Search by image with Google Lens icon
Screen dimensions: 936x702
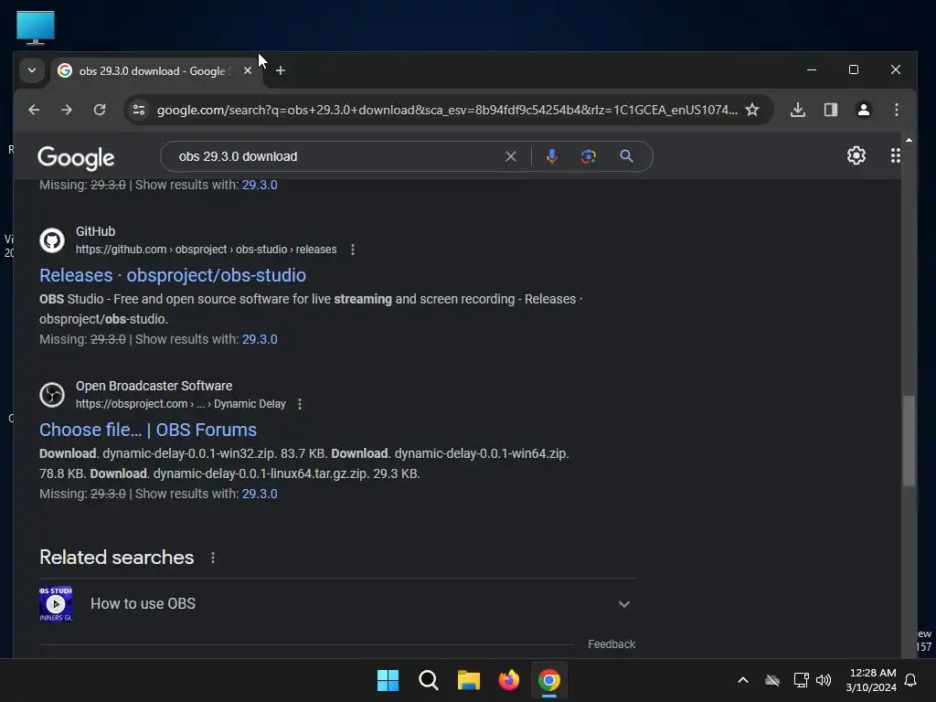coord(589,156)
